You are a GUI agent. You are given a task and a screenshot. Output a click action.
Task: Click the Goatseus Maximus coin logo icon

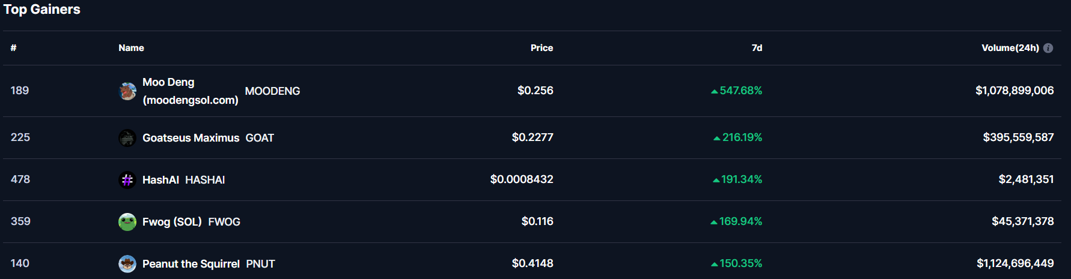point(127,138)
